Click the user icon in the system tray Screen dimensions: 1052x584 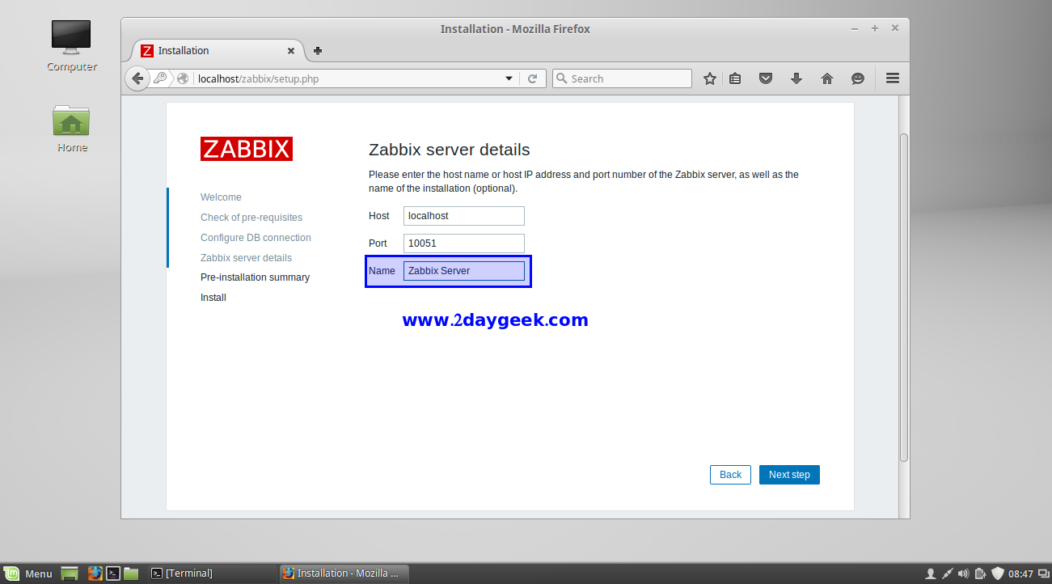pyautogui.click(x=930, y=573)
